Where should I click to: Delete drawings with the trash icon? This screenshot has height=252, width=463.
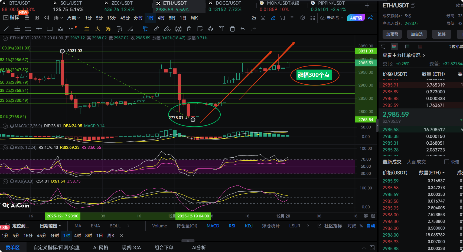coord(232,29)
